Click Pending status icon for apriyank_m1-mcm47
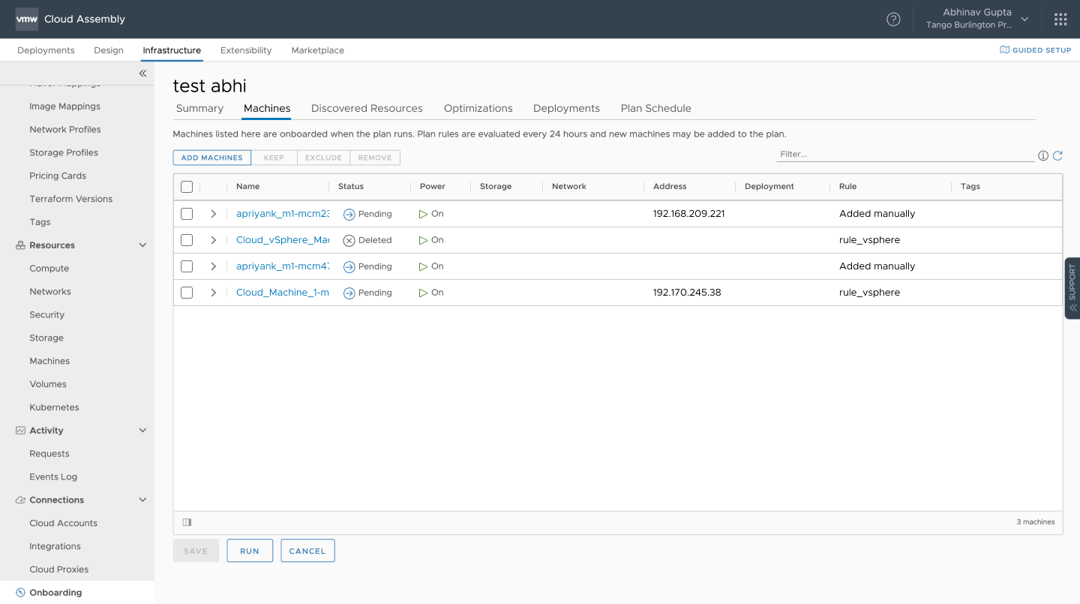The width and height of the screenshot is (1080, 604). pyautogui.click(x=349, y=266)
